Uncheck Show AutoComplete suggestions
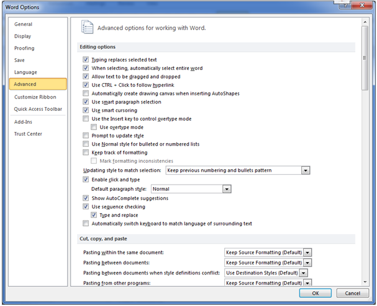 86,198
